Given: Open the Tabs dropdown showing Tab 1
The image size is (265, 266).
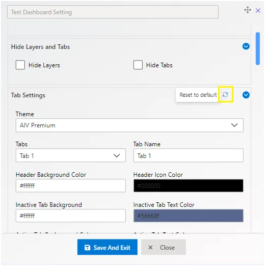Looking at the screenshot, I should 71,155.
